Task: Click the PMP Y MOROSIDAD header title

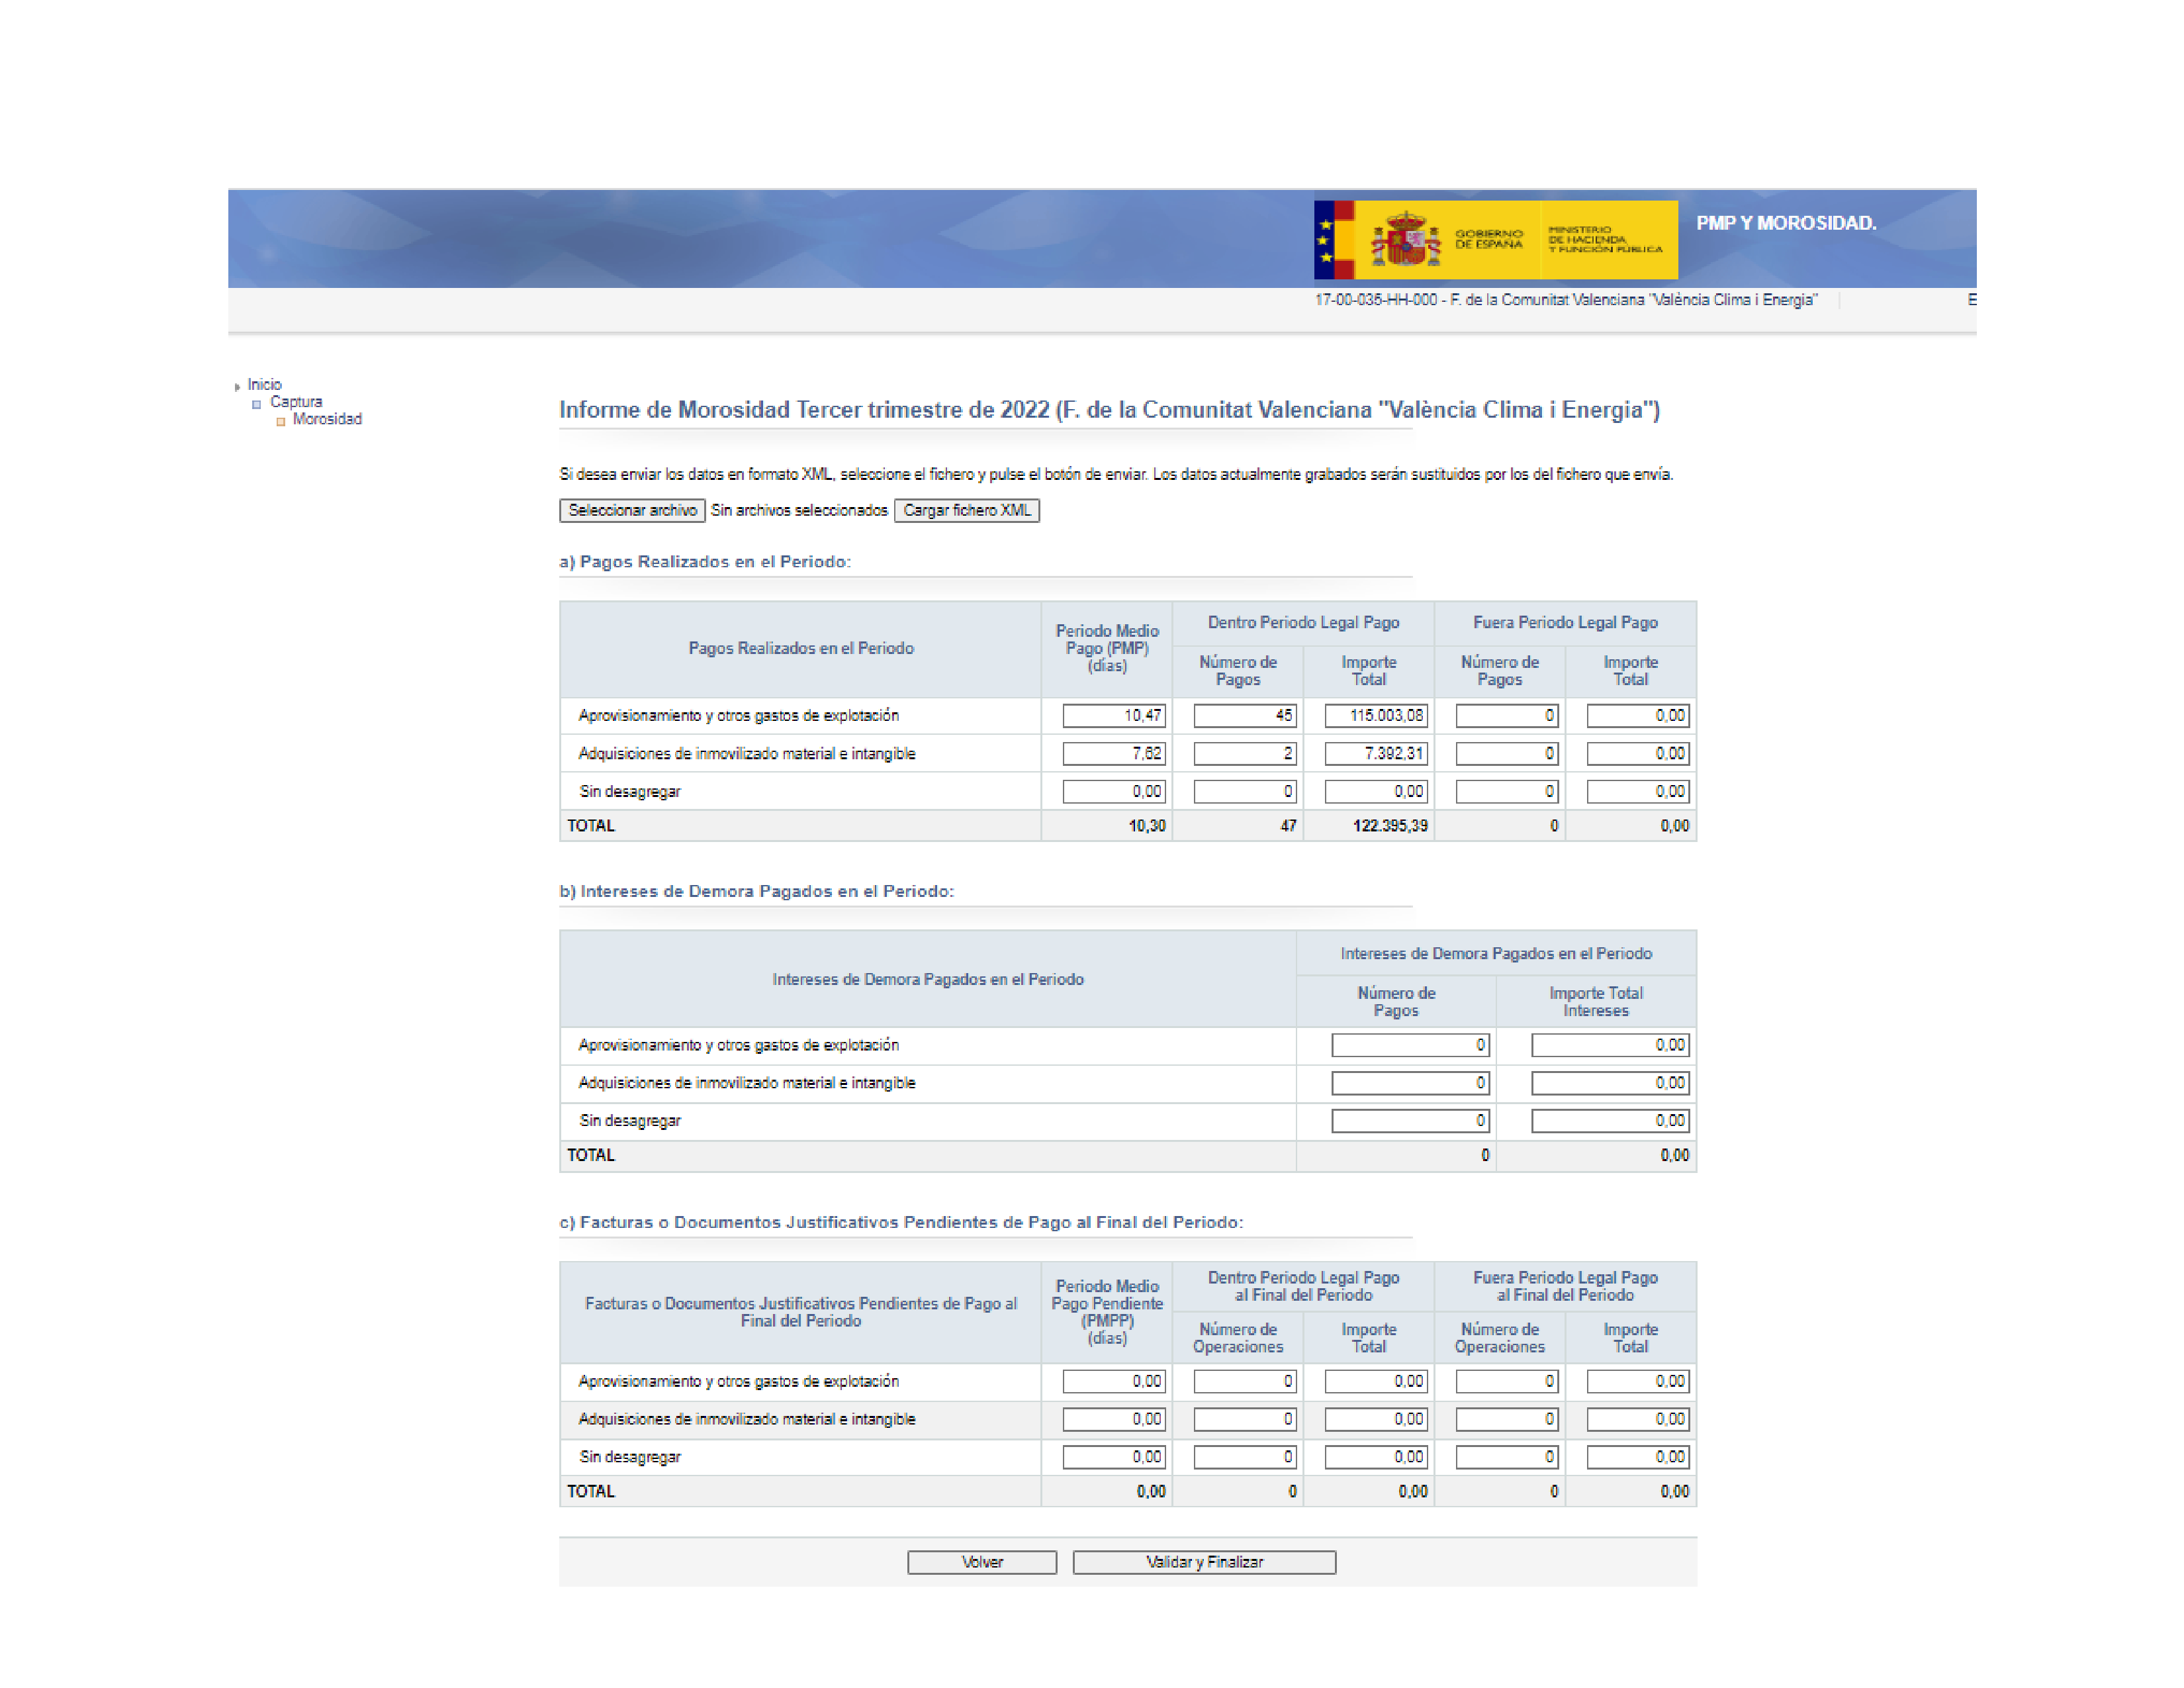Action: coord(1786,223)
